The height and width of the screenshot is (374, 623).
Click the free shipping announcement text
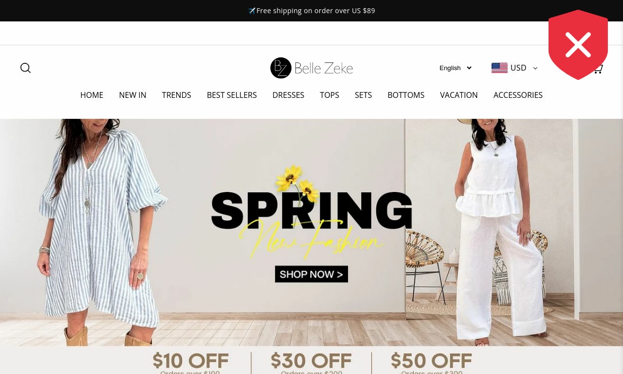[x=315, y=11]
